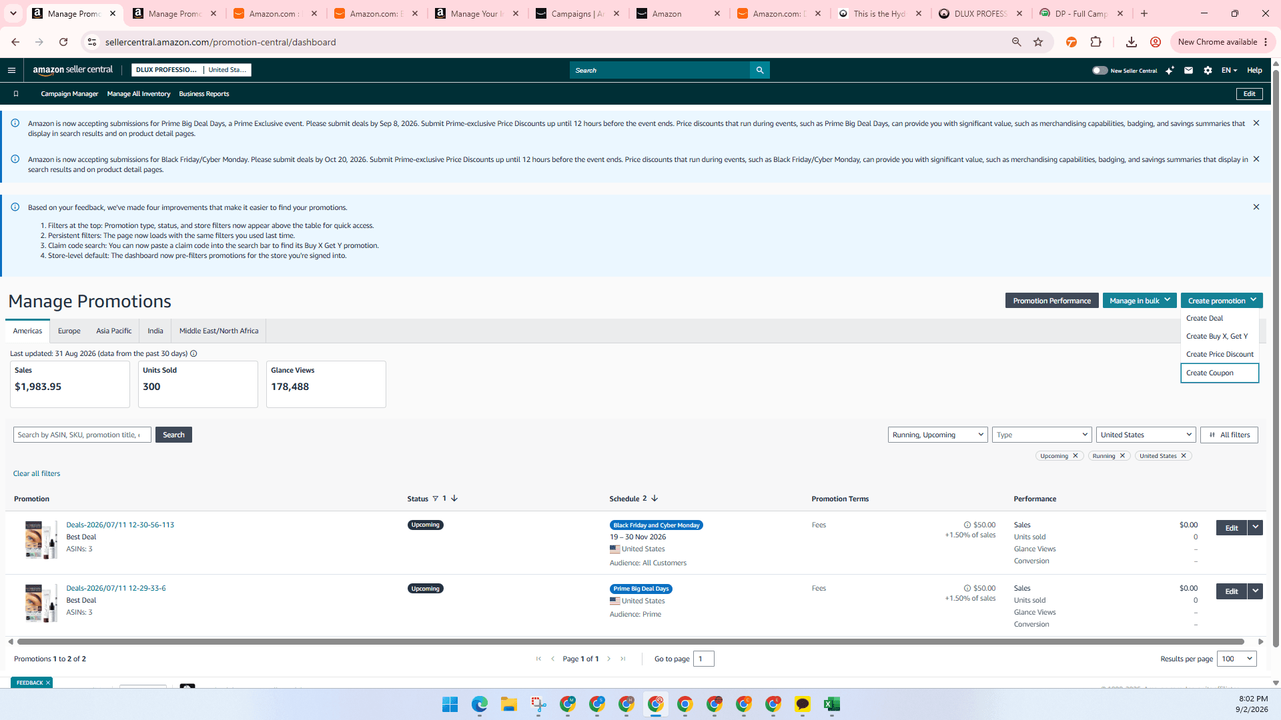Open the All filters button
Viewport: 1281px width, 720px height.
tap(1229, 435)
